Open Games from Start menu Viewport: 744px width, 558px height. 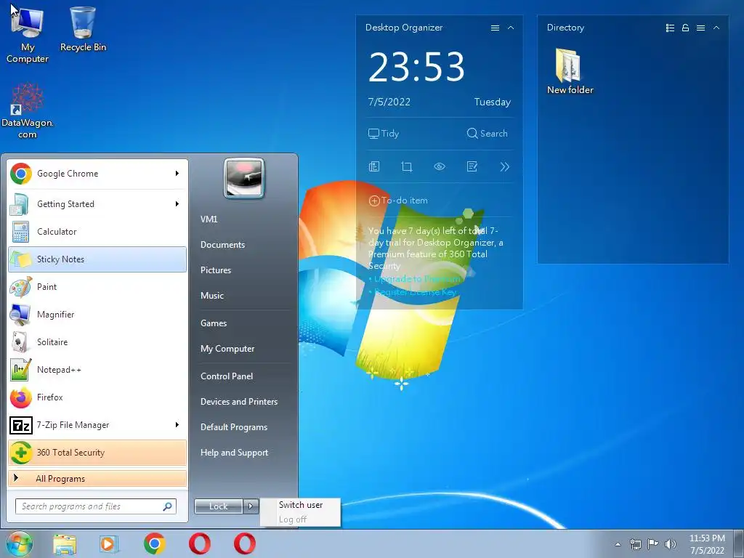(214, 323)
